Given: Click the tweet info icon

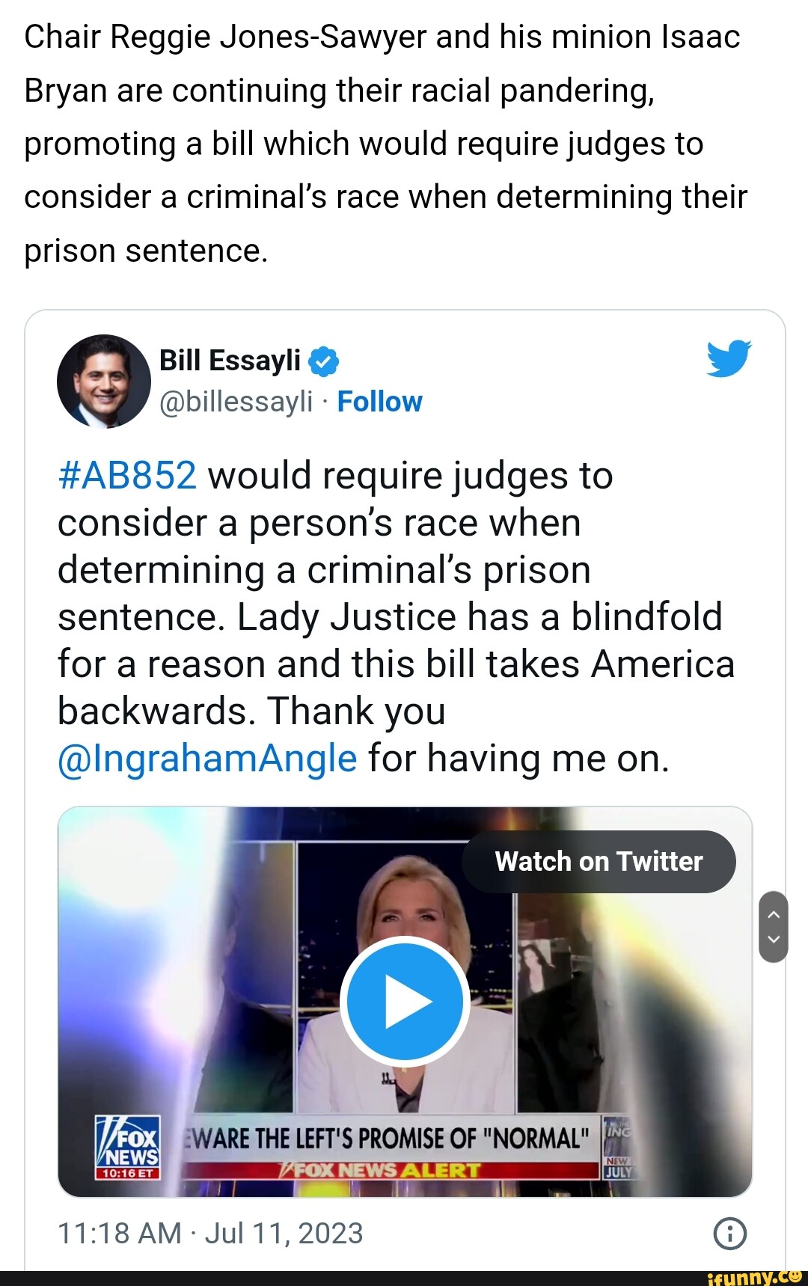Looking at the screenshot, I should pos(729,1233).
